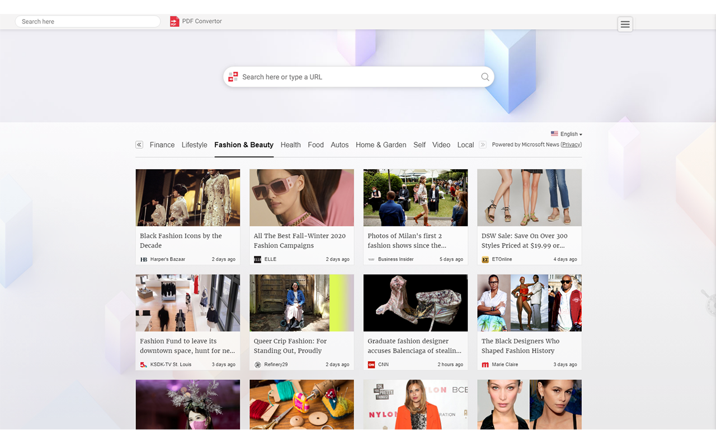Screen dimensions: 716x448
Task: Click the ELLE source logo
Action: (x=257, y=259)
